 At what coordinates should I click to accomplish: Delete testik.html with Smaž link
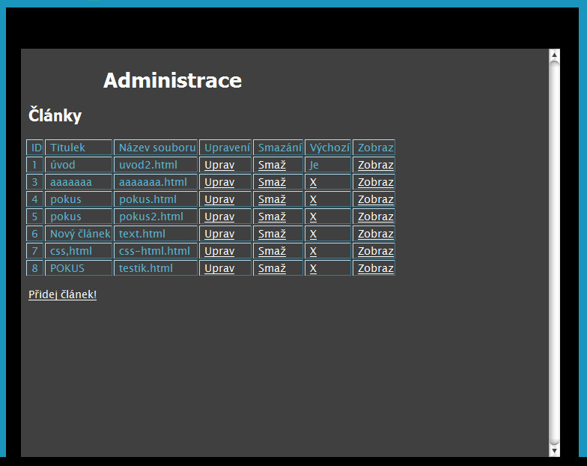click(x=273, y=268)
